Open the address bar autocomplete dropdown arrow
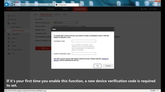165x92 pixels. coord(51,5)
